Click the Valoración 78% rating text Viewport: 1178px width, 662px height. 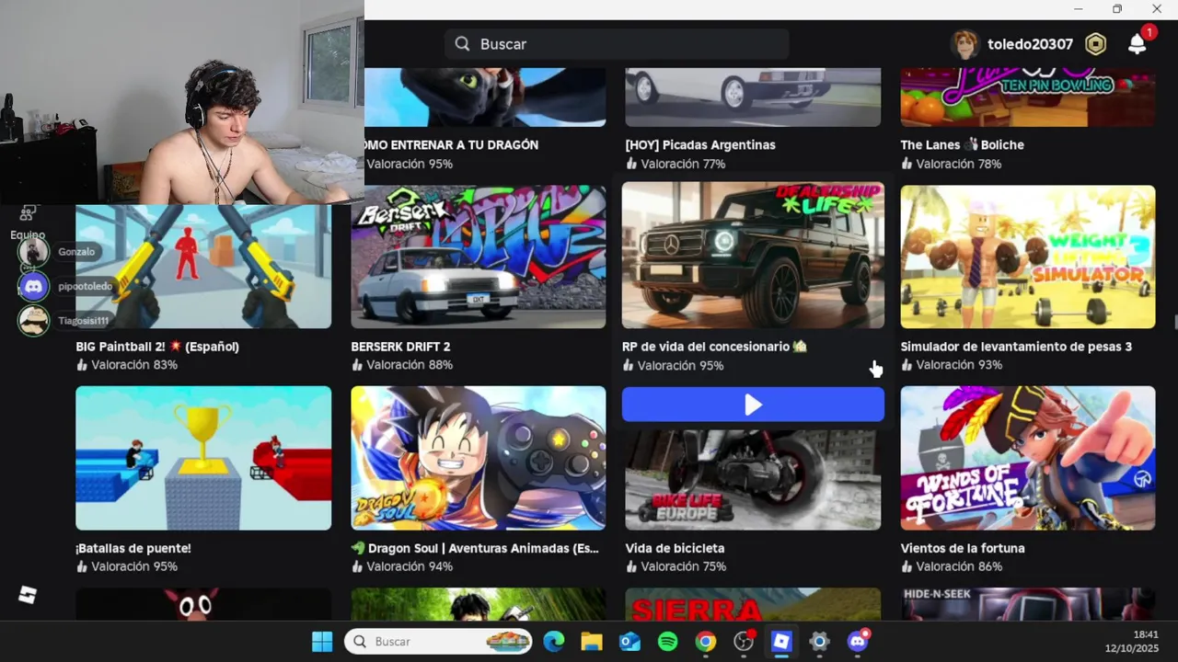point(959,164)
